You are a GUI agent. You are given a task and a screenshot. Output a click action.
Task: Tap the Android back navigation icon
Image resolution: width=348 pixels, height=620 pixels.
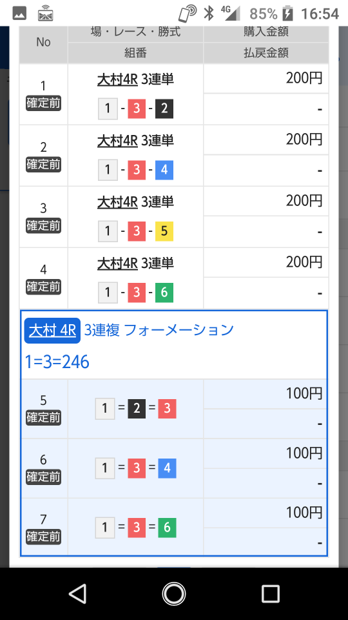78,594
